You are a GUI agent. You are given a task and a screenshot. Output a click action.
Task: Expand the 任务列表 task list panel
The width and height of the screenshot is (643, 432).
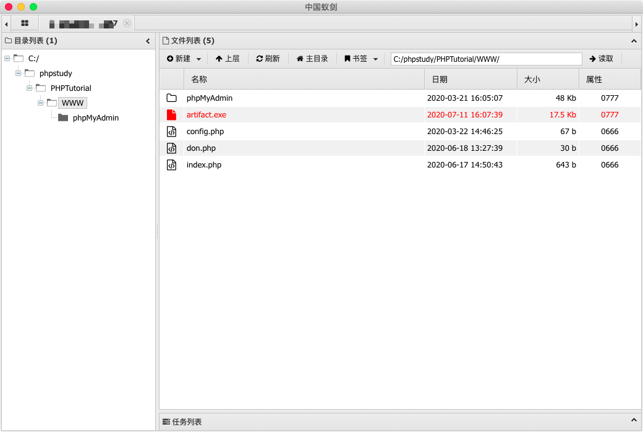pyautogui.click(x=634, y=421)
